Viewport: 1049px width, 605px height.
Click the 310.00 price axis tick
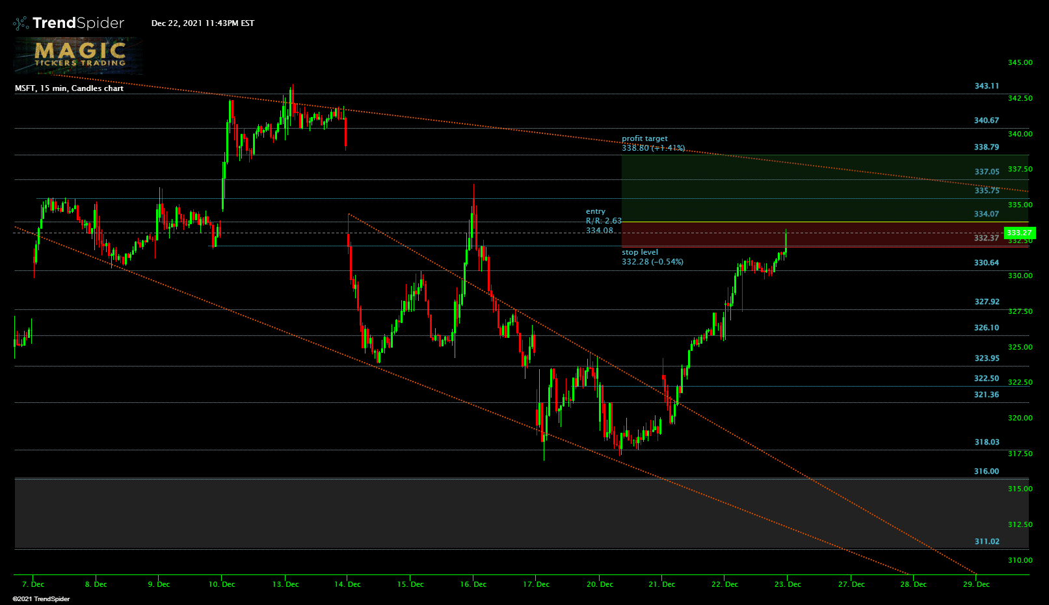1020,560
